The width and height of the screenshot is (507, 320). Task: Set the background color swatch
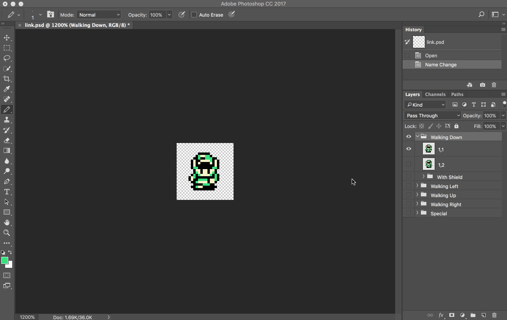(10, 266)
